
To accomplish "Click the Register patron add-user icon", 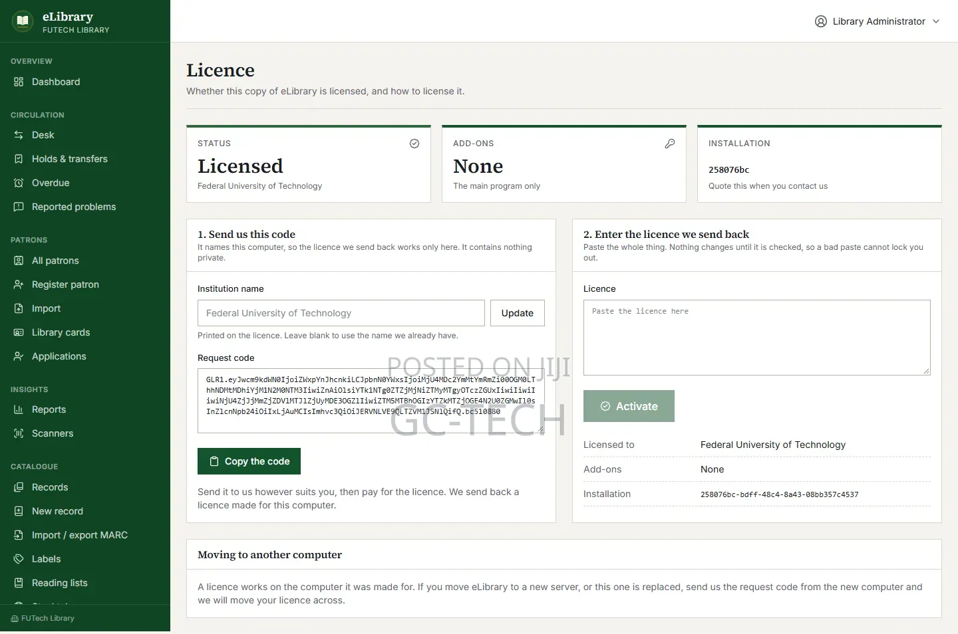I will click(19, 284).
